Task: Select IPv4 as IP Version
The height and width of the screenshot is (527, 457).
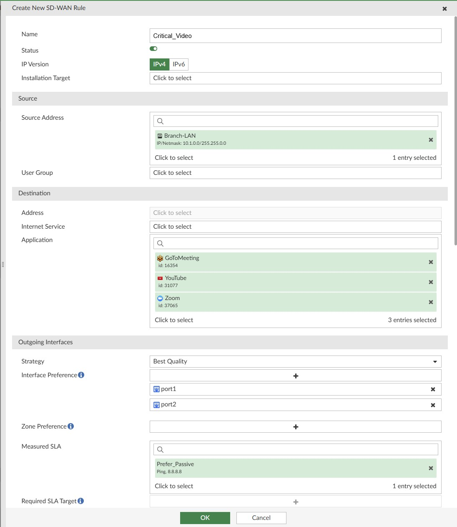Action: 159,64
